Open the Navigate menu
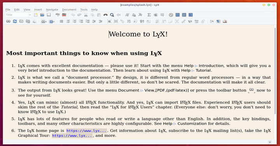 click(52, 9)
